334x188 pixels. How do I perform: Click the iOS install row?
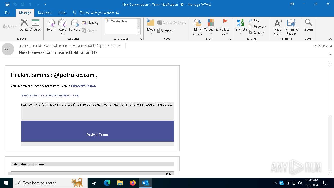click(x=92, y=174)
